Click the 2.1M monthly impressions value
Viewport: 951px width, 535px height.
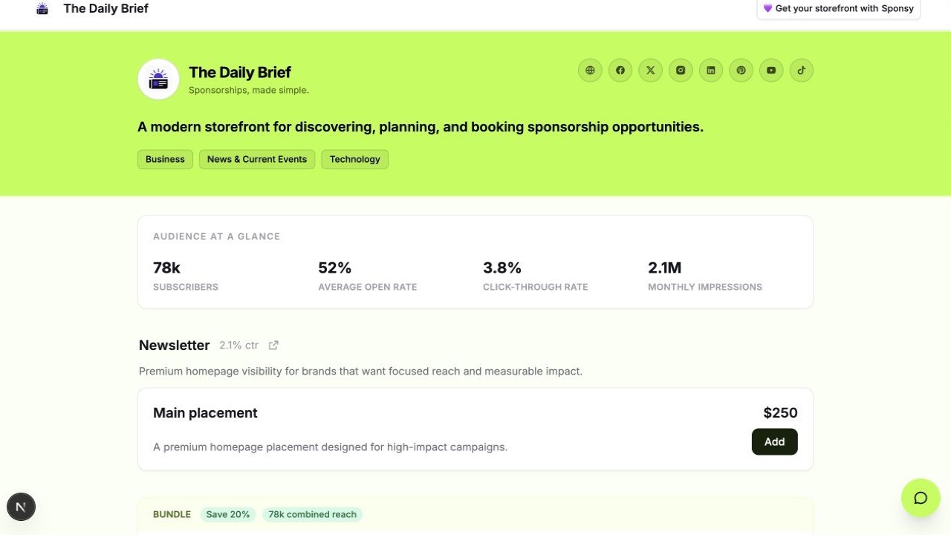tap(665, 267)
